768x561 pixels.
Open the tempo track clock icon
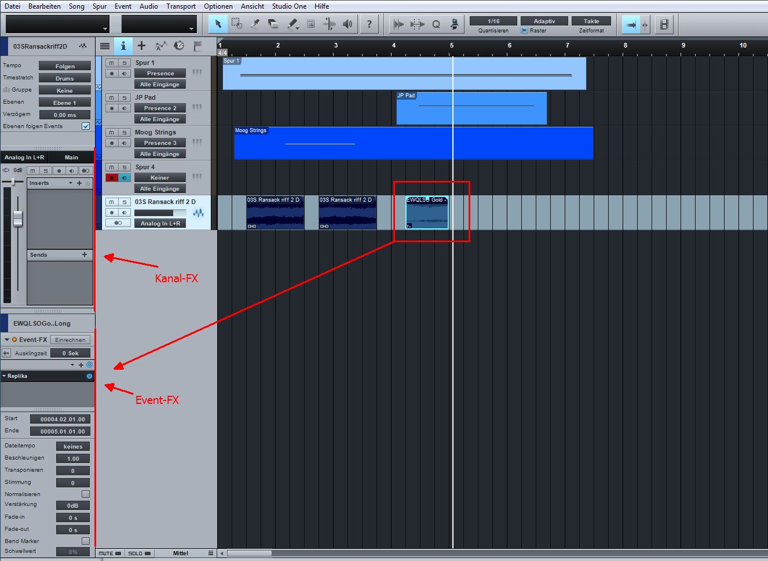point(179,45)
